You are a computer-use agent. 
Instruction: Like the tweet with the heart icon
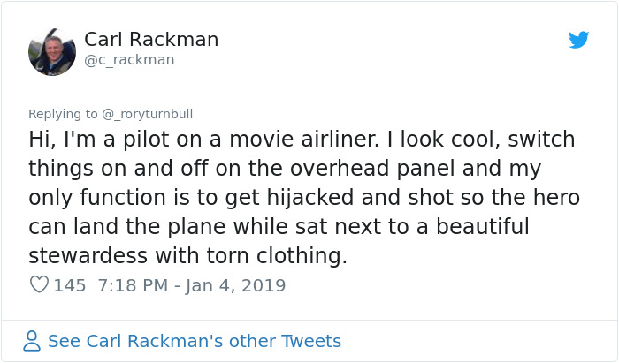(39, 285)
